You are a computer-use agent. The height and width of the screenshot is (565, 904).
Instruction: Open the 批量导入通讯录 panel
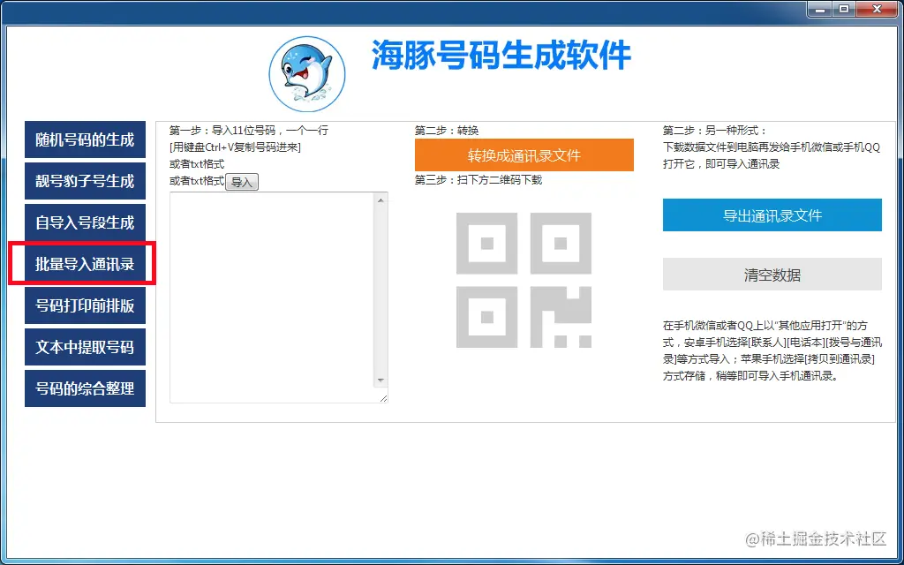tap(85, 264)
